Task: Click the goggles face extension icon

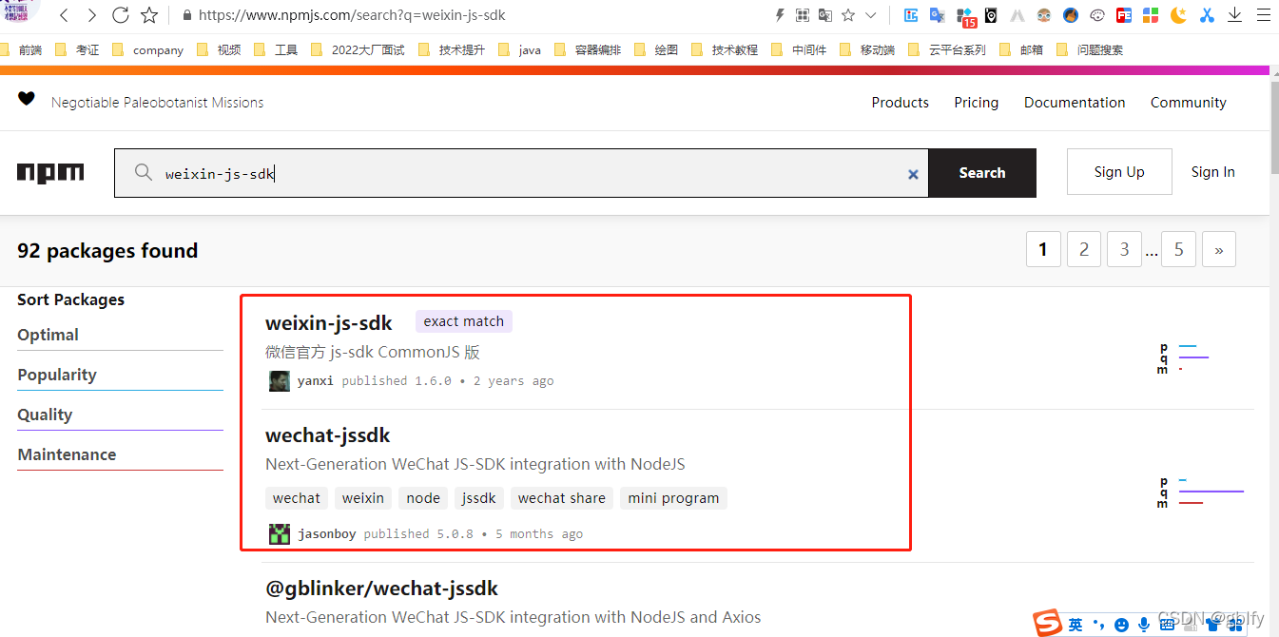Action: tap(1044, 15)
